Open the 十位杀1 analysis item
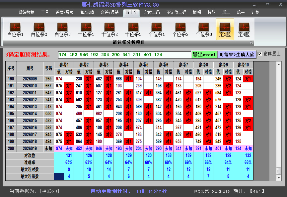This screenshot has width=287, height=197. point(86,29)
